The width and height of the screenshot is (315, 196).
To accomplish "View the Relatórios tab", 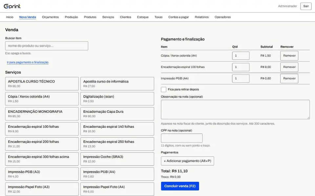I will [x=202, y=17].
